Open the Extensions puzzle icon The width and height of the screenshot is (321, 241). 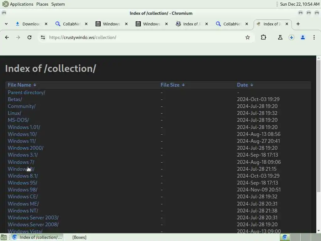[x=263, y=37]
